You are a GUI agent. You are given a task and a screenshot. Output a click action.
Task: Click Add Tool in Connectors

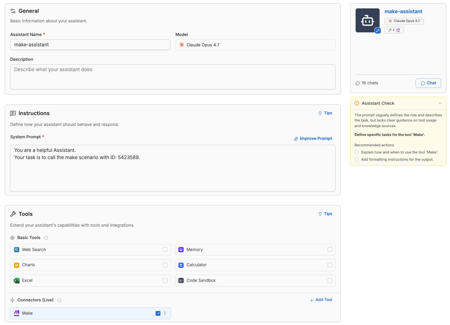(321, 300)
